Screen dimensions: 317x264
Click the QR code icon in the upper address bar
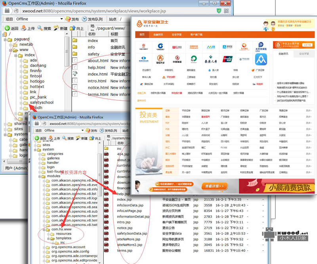point(226,11)
